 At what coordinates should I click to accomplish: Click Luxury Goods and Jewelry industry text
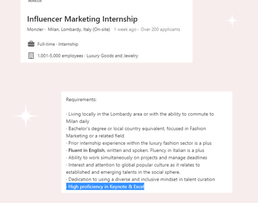coord(112,56)
